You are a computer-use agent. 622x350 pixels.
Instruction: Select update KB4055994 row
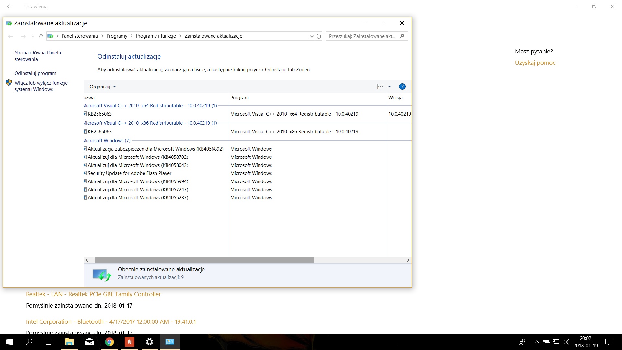(x=248, y=181)
